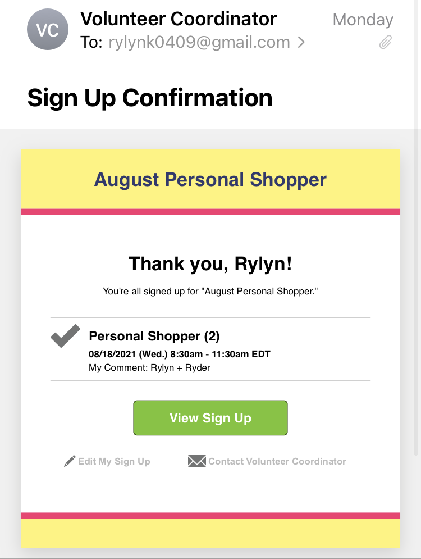Follow the Contact Volunteer Coordinator link
Image resolution: width=421 pixels, height=559 pixels.
pos(277,462)
